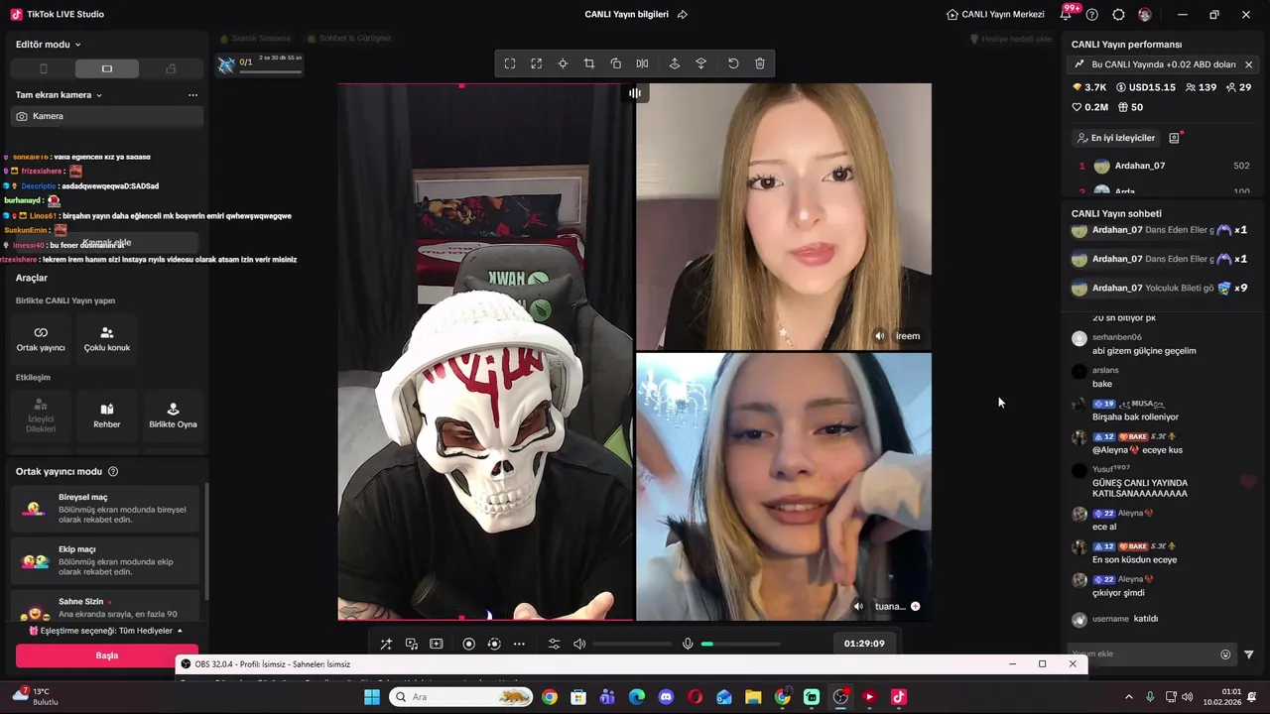Select top viewer Ardahan_07 row

(1165, 166)
